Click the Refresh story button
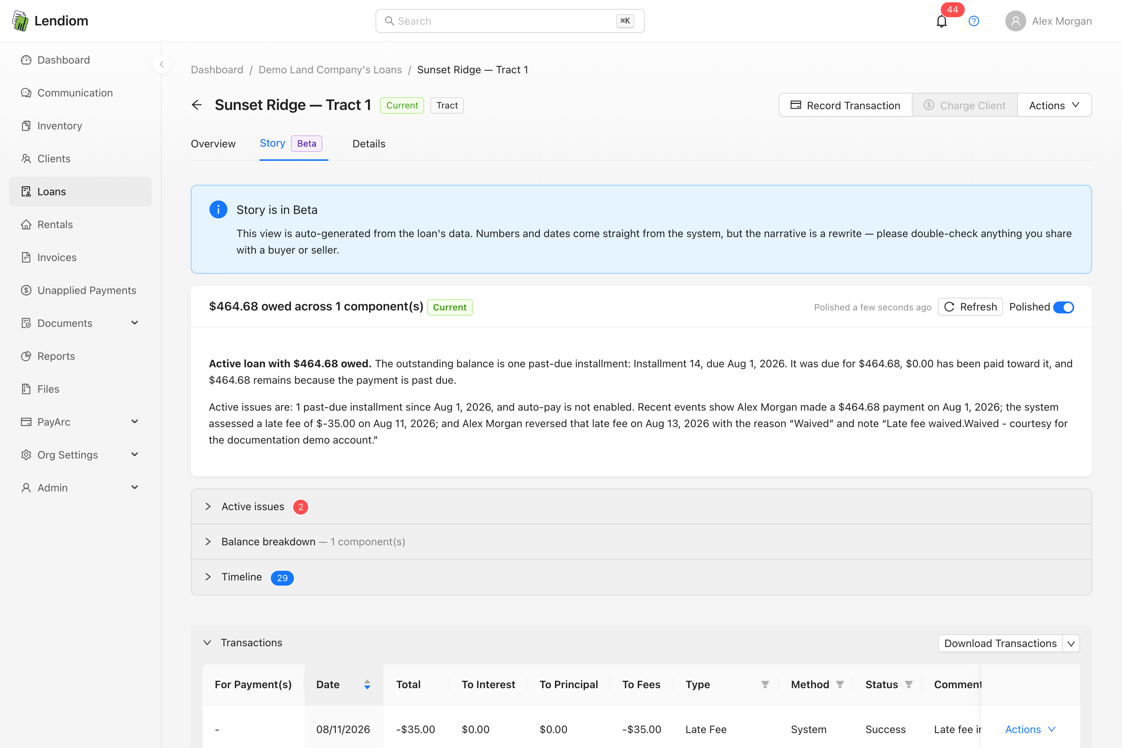Image resolution: width=1122 pixels, height=748 pixels. (970, 307)
